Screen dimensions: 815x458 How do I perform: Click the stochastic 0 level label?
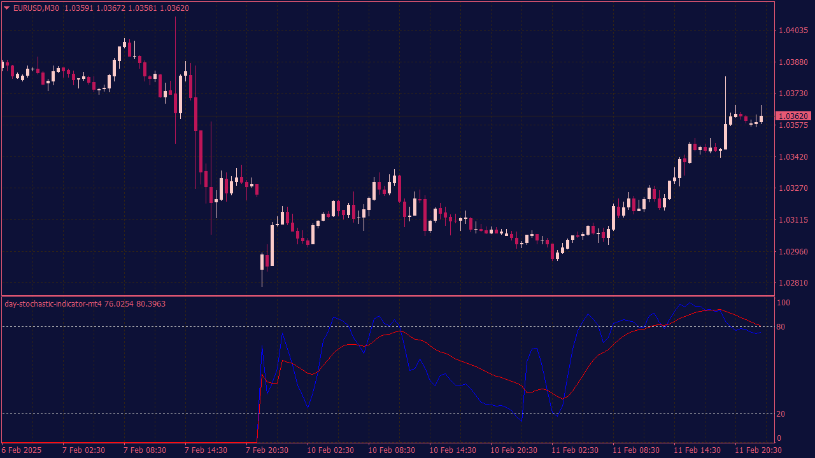779,438
